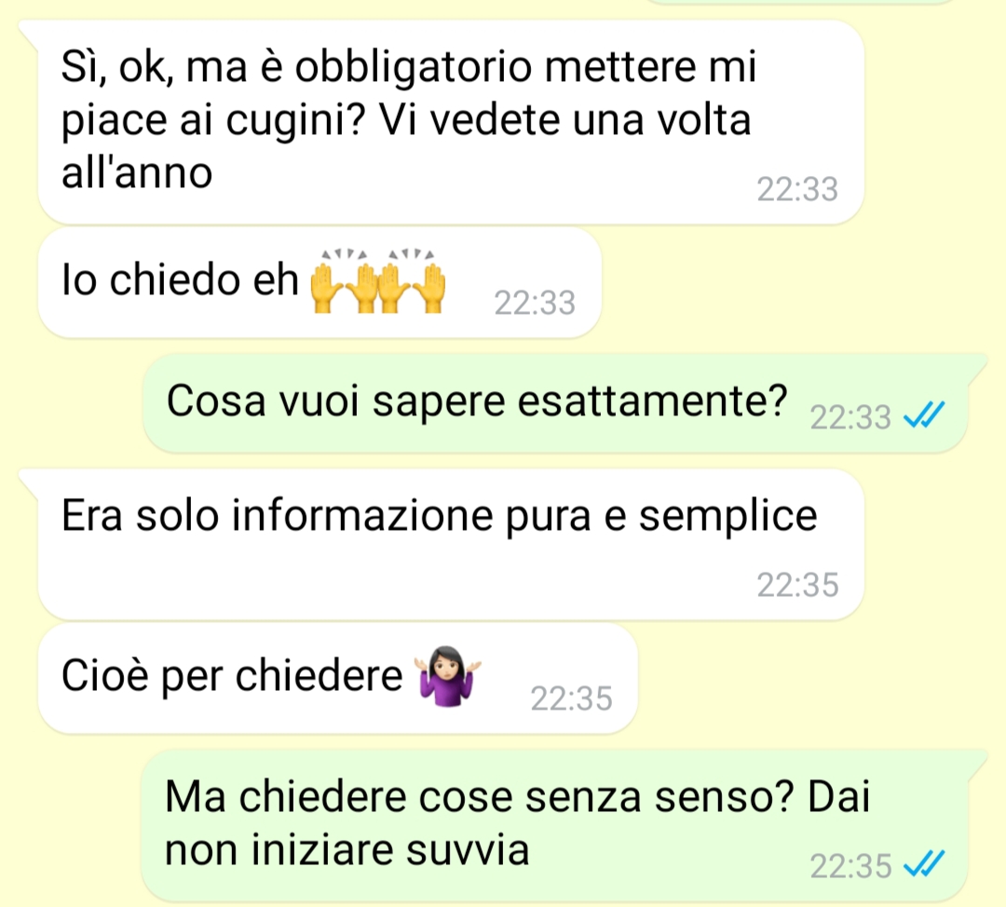
Task: Tap the raised hands emoji
Action: click(x=377, y=281)
